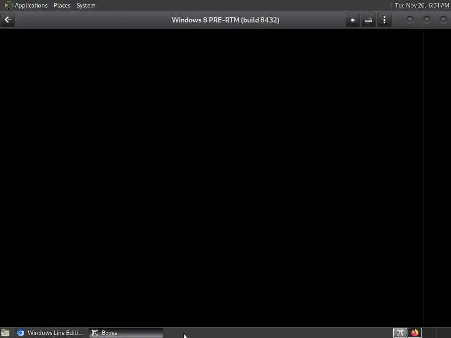Click the Firefox workspace icon in bottom panel
The height and width of the screenshot is (338, 451).
click(x=415, y=333)
